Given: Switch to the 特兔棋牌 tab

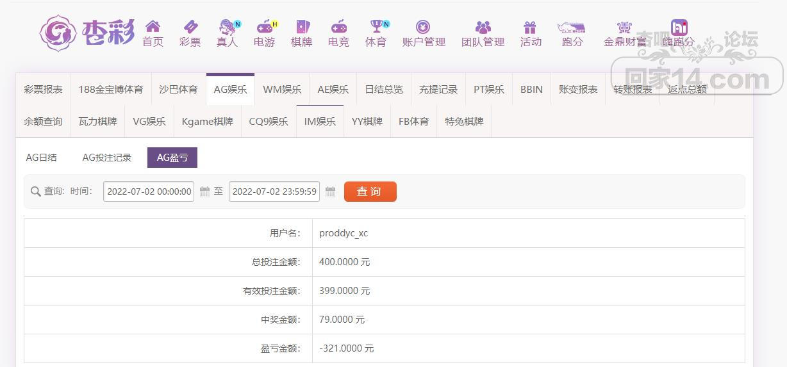Looking at the screenshot, I should (465, 122).
